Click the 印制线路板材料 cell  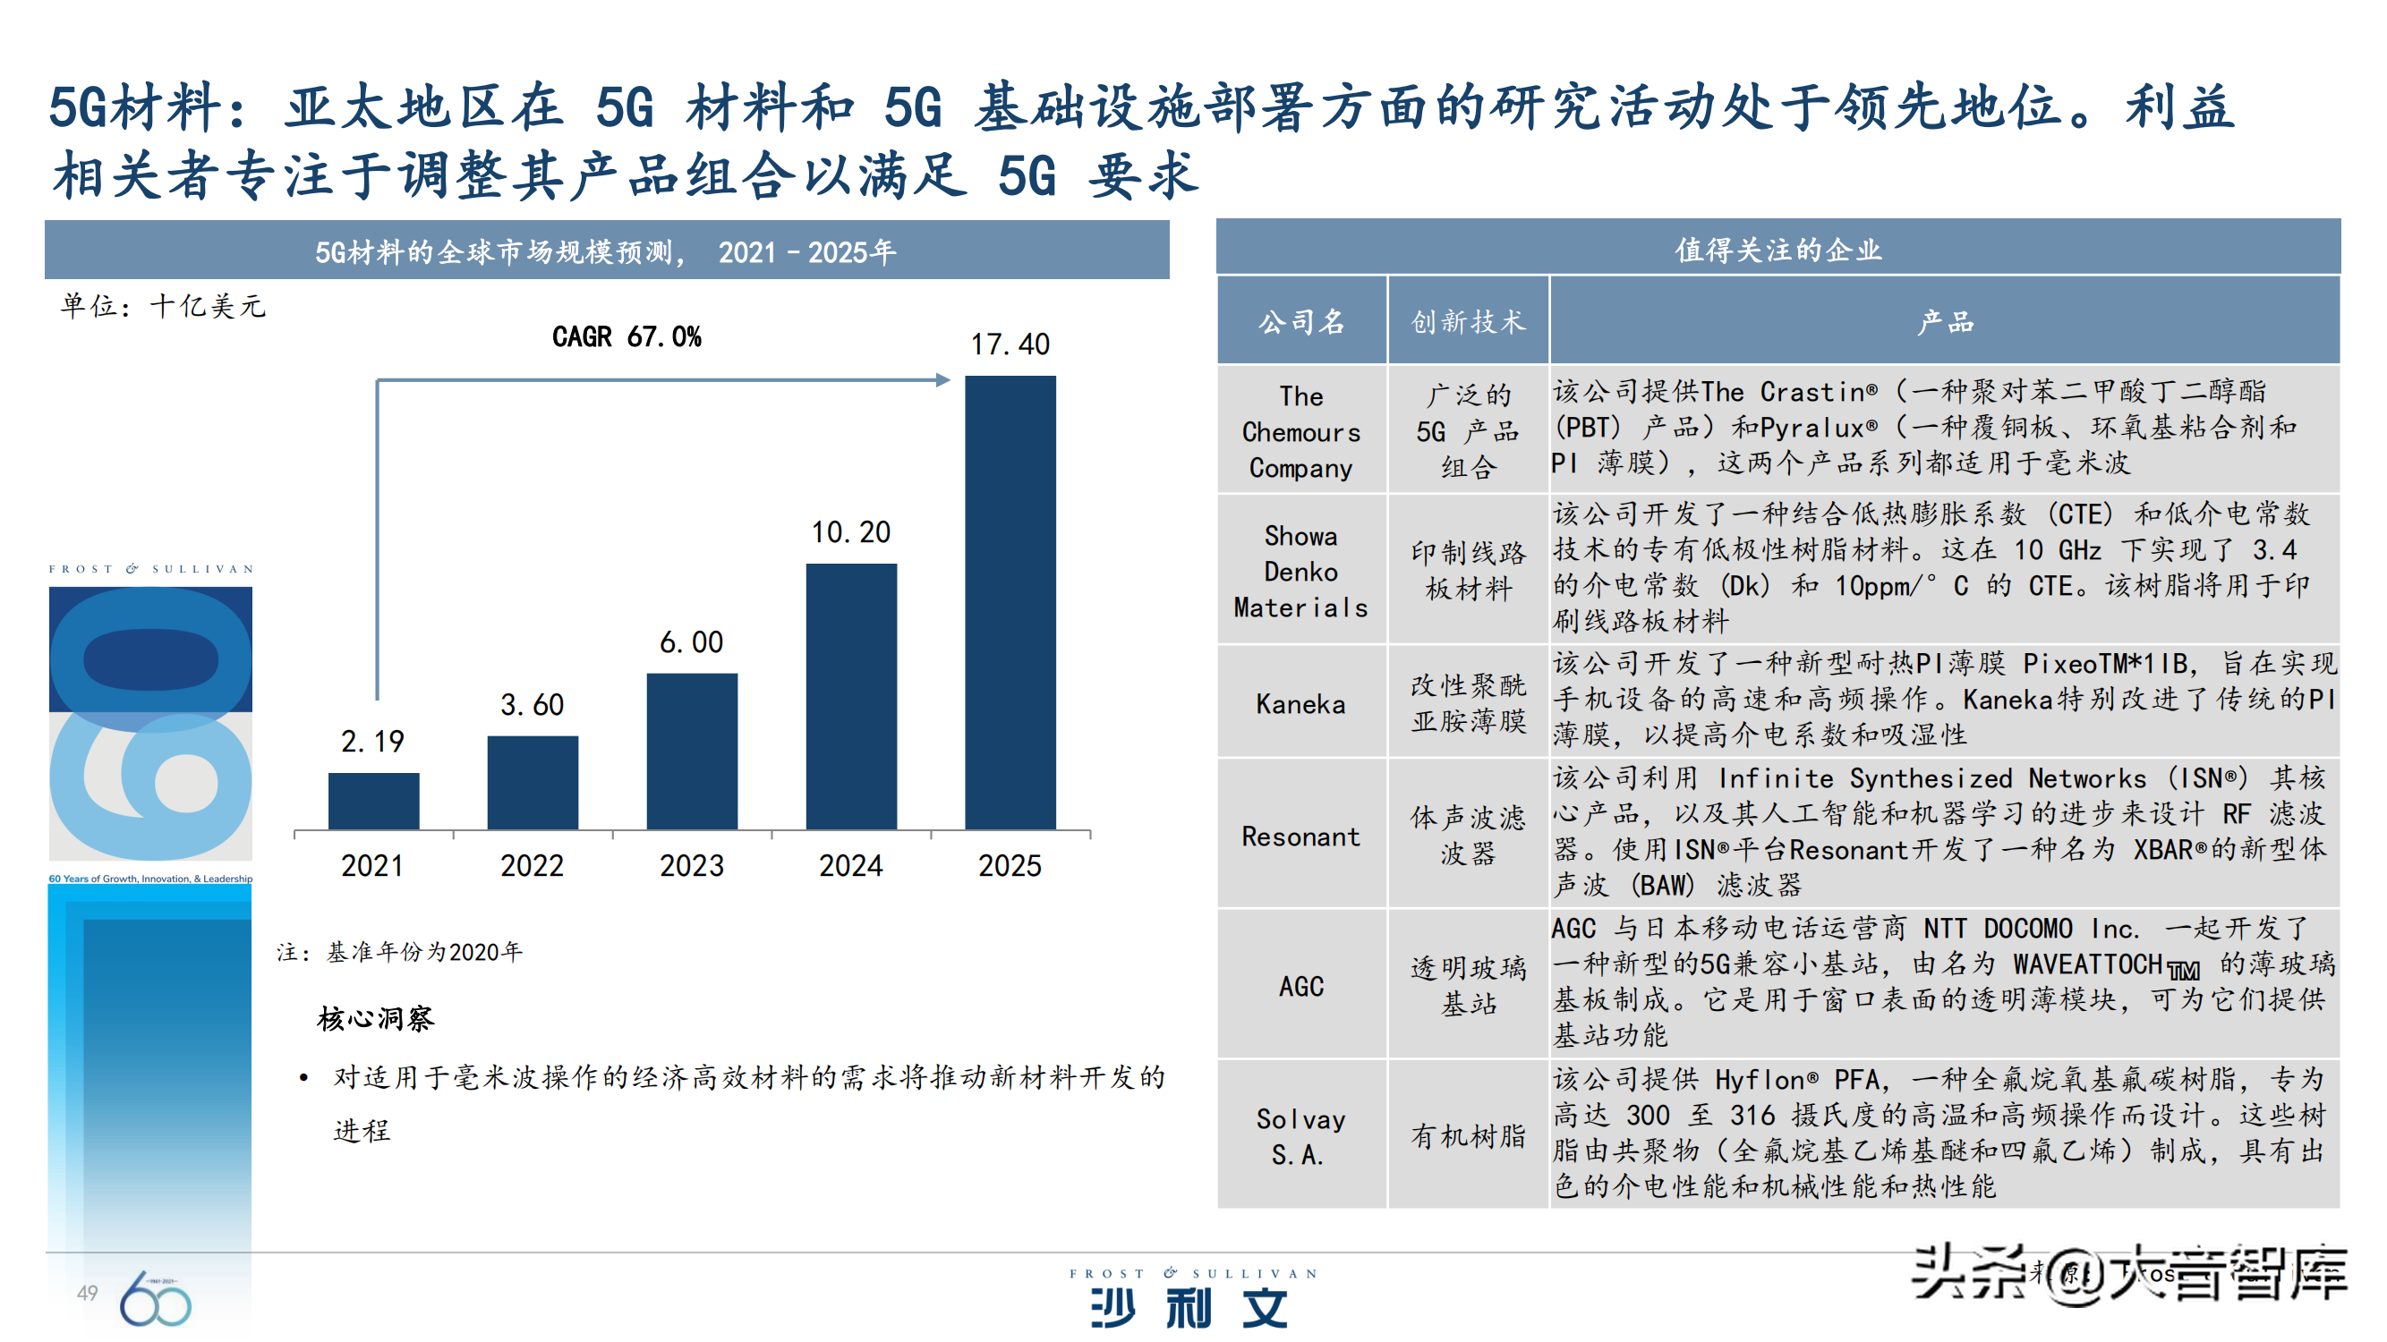1469,572
